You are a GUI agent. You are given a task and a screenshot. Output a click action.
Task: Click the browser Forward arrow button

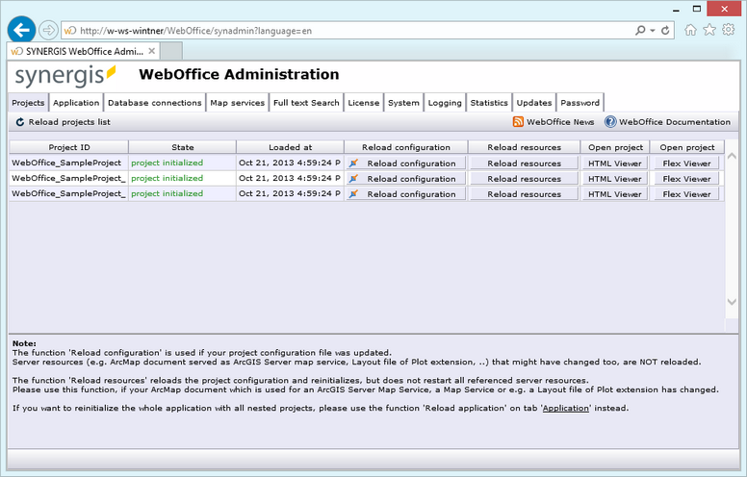point(48,31)
